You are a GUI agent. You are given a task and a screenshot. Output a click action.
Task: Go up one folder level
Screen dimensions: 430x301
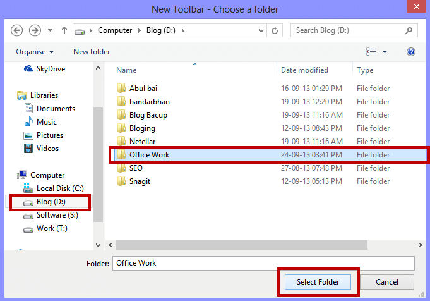[x=64, y=30]
